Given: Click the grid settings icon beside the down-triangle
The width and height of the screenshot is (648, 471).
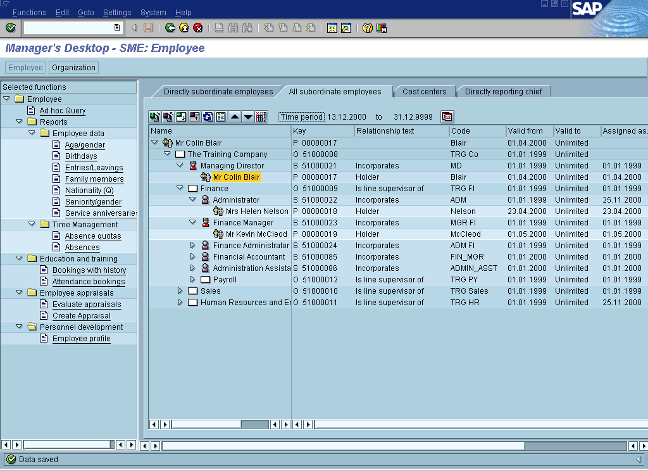Looking at the screenshot, I should coord(261,117).
